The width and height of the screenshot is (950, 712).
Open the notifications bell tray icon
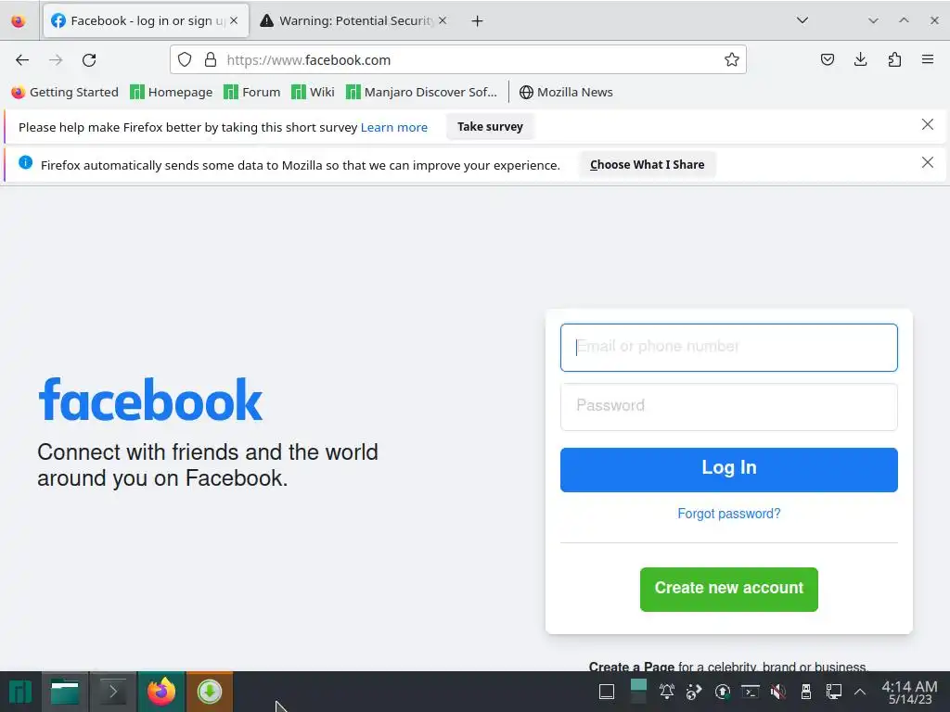tap(666, 692)
